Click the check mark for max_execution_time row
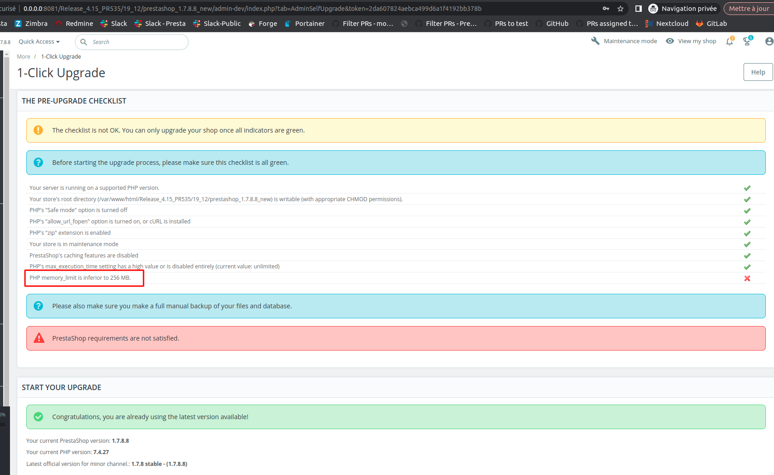This screenshot has height=475, width=774. click(747, 267)
